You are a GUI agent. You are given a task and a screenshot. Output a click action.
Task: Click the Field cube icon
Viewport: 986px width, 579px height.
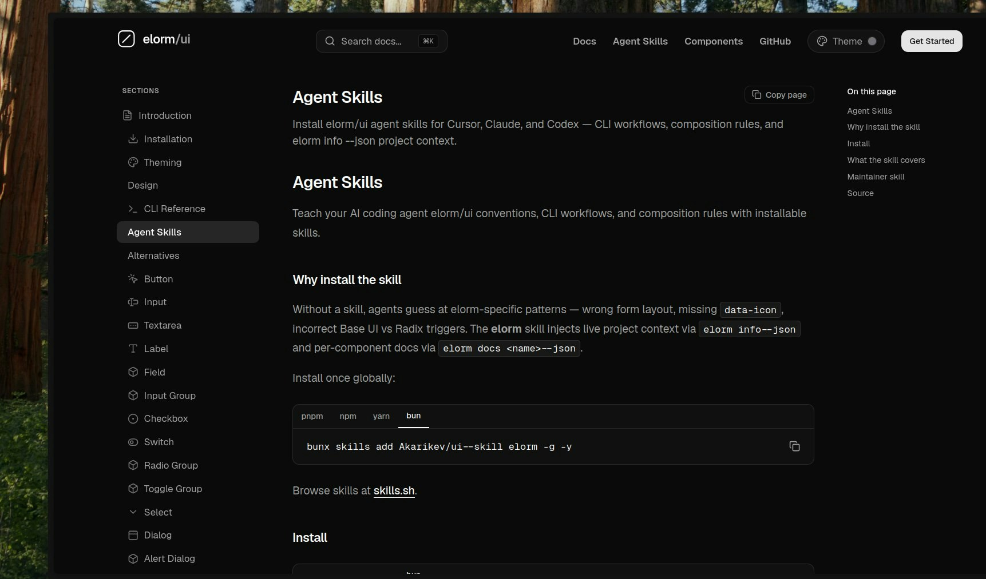(x=133, y=372)
